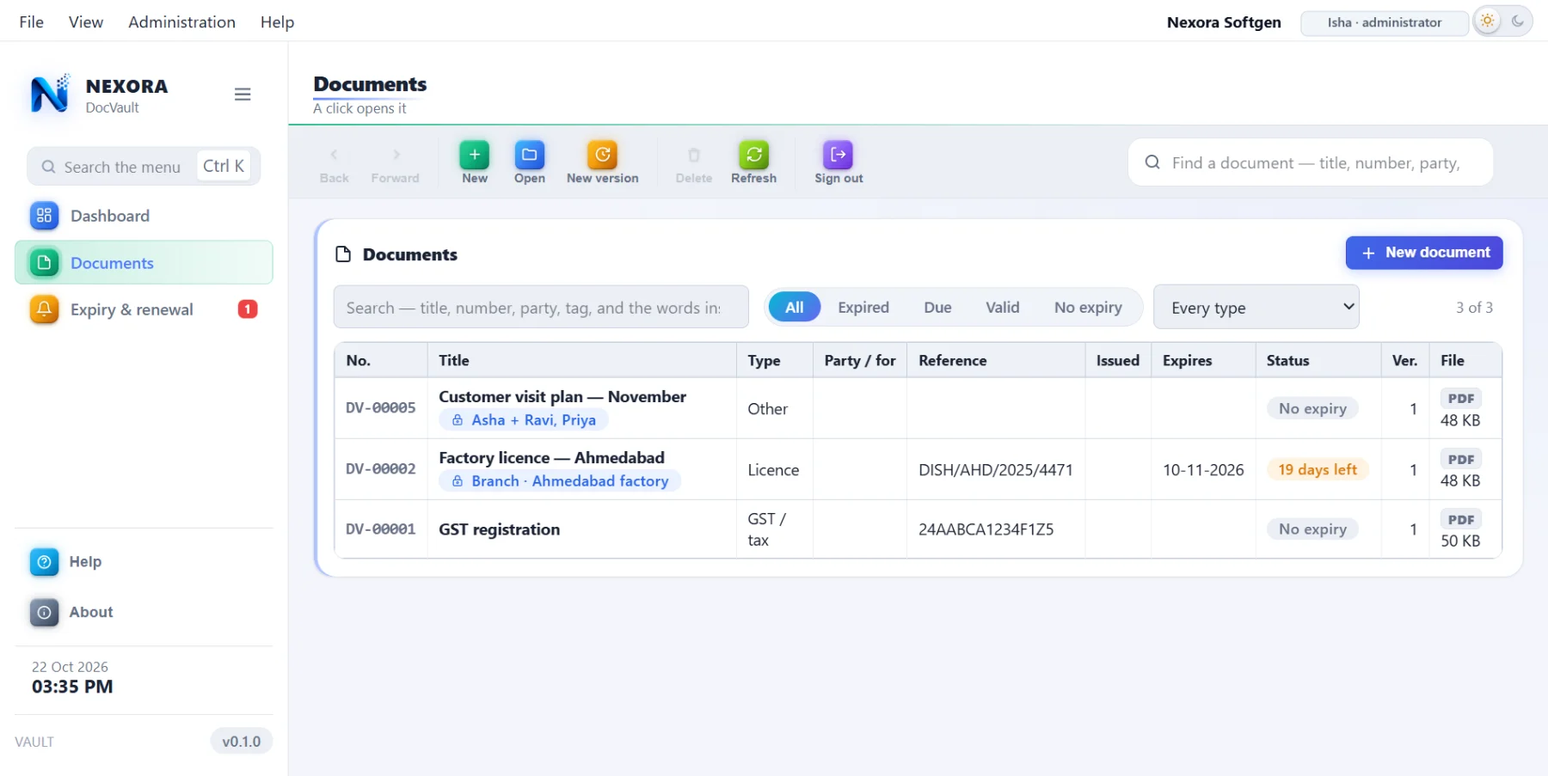Screen dimensions: 1548x776
Task: Click the Sign out toolbar icon
Action: (838, 155)
